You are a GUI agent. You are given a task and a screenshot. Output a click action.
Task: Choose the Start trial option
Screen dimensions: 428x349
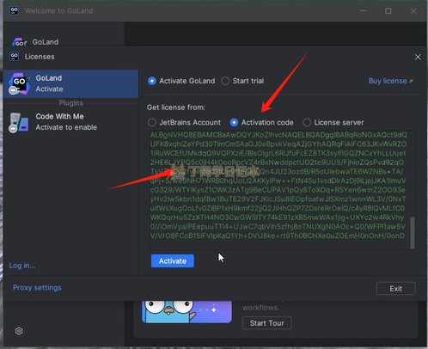[x=225, y=81]
